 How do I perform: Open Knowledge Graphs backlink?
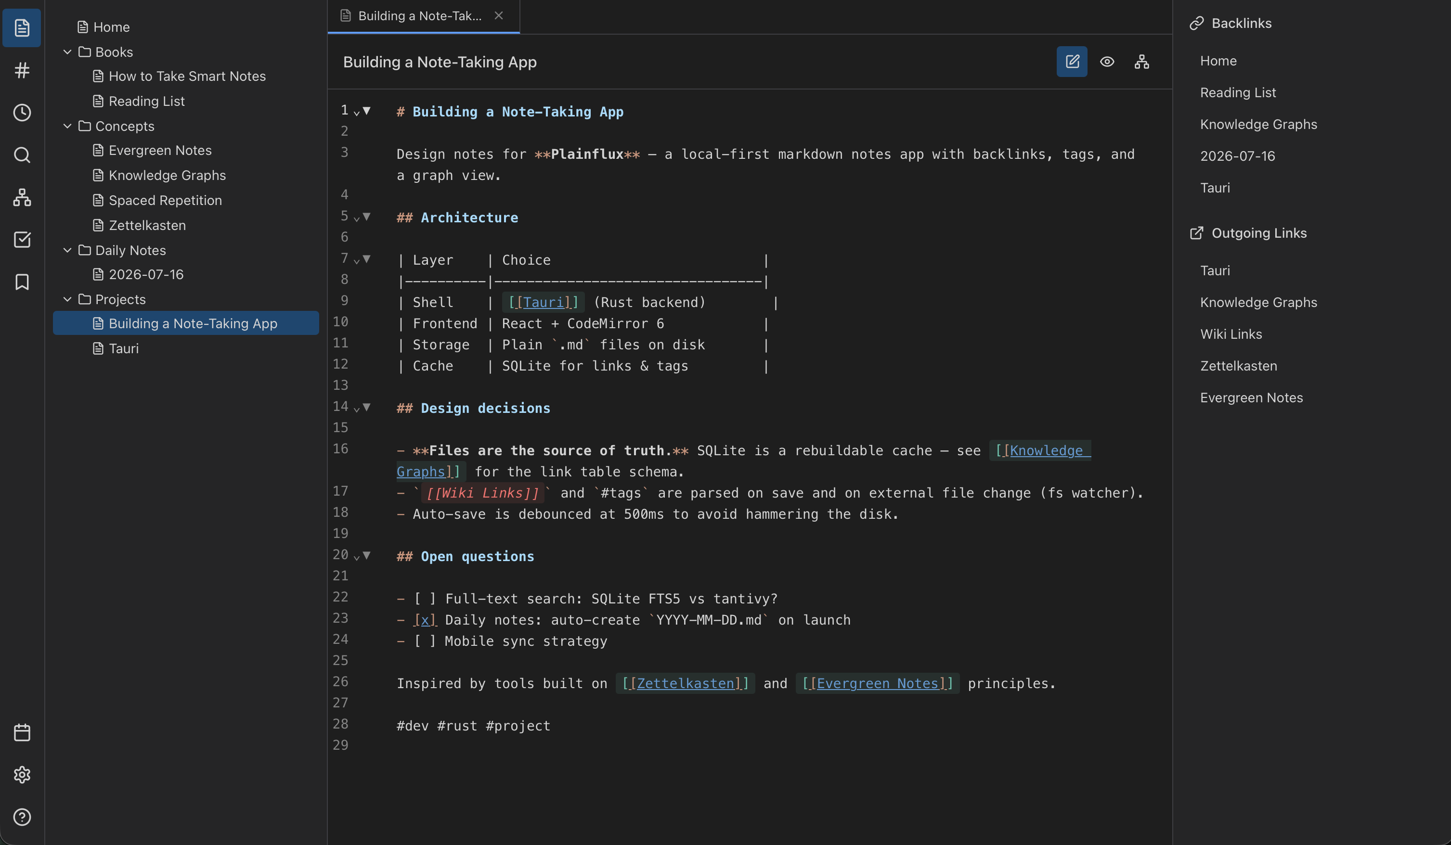[x=1259, y=124]
